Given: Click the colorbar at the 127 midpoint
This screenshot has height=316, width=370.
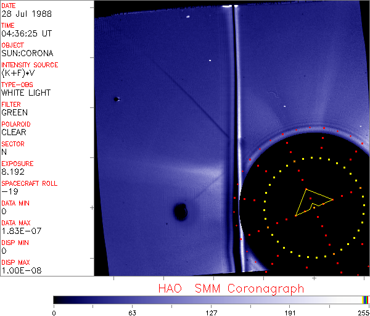Looking at the screenshot, I should (x=210, y=299).
